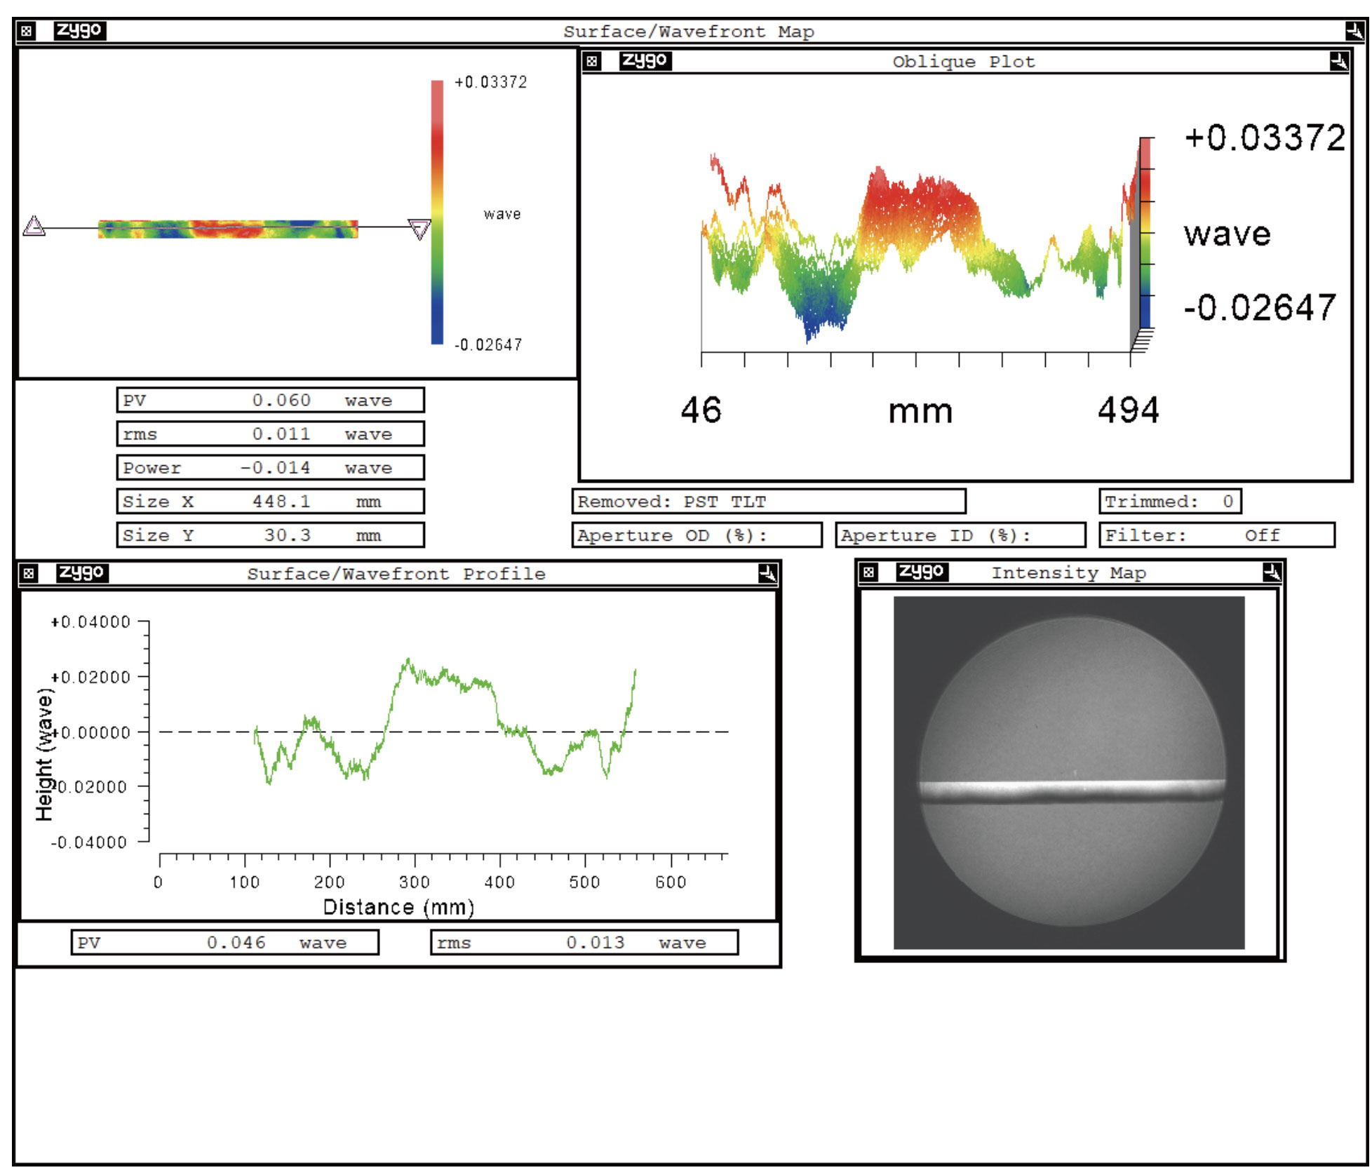Click the Intensity Map title bar
1372x1170 pixels.
[x=1070, y=572]
